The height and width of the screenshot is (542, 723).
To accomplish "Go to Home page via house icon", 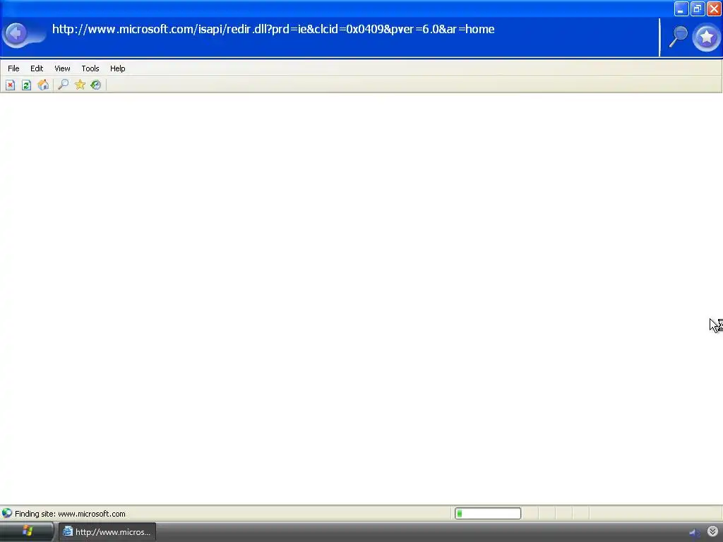I will click(43, 85).
